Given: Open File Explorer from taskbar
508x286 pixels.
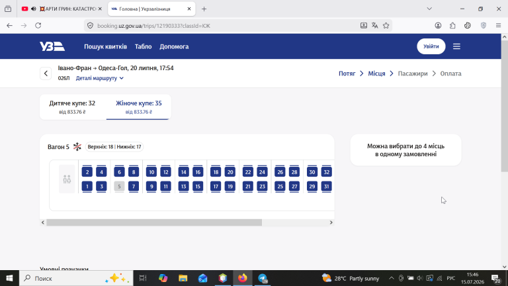Looking at the screenshot, I should [183, 278].
